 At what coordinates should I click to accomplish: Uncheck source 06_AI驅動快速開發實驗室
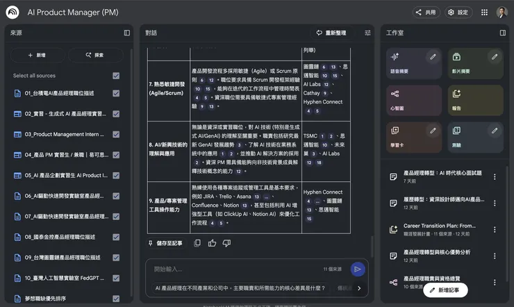[x=116, y=196]
